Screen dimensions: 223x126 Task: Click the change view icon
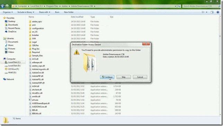pyautogui.click(x=203, y=12)
